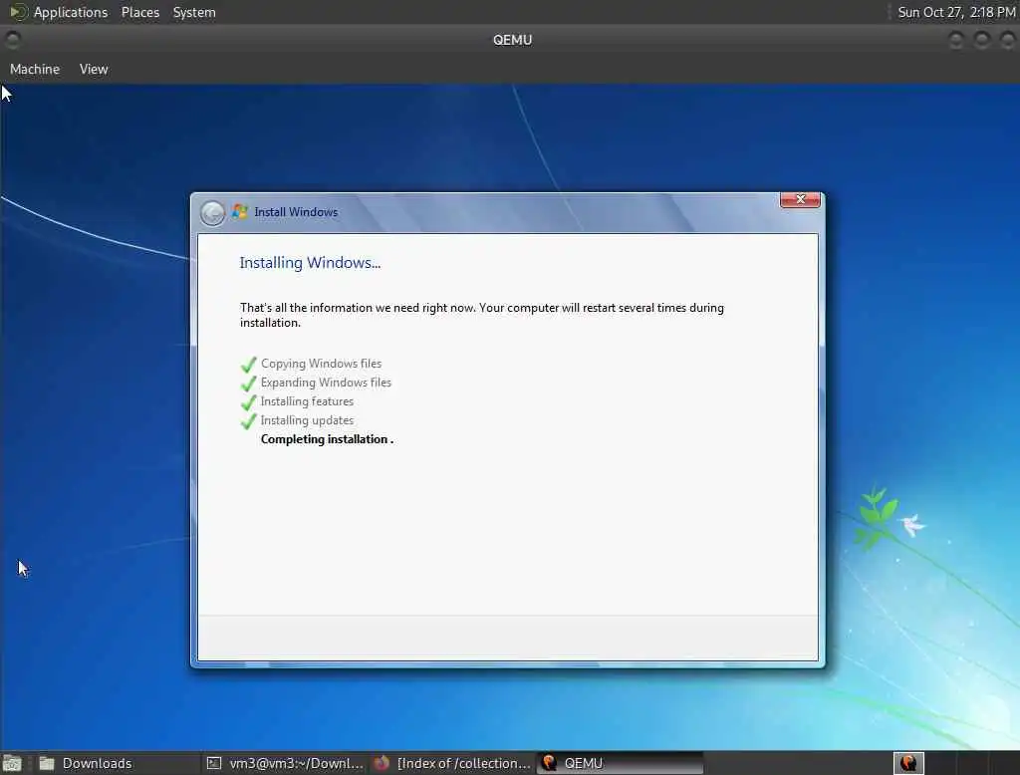Image resolution: width=1020 pixels, height=775 pixels.
Task: Click the Firefox icon in the taskbar
Action: tap(382, 763)
